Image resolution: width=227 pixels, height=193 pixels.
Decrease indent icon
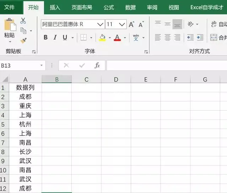coord(190,38)
